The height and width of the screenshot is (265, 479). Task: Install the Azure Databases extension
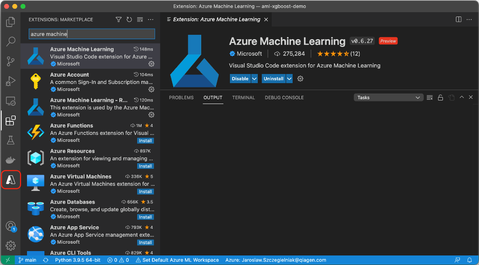coord(145,217)
